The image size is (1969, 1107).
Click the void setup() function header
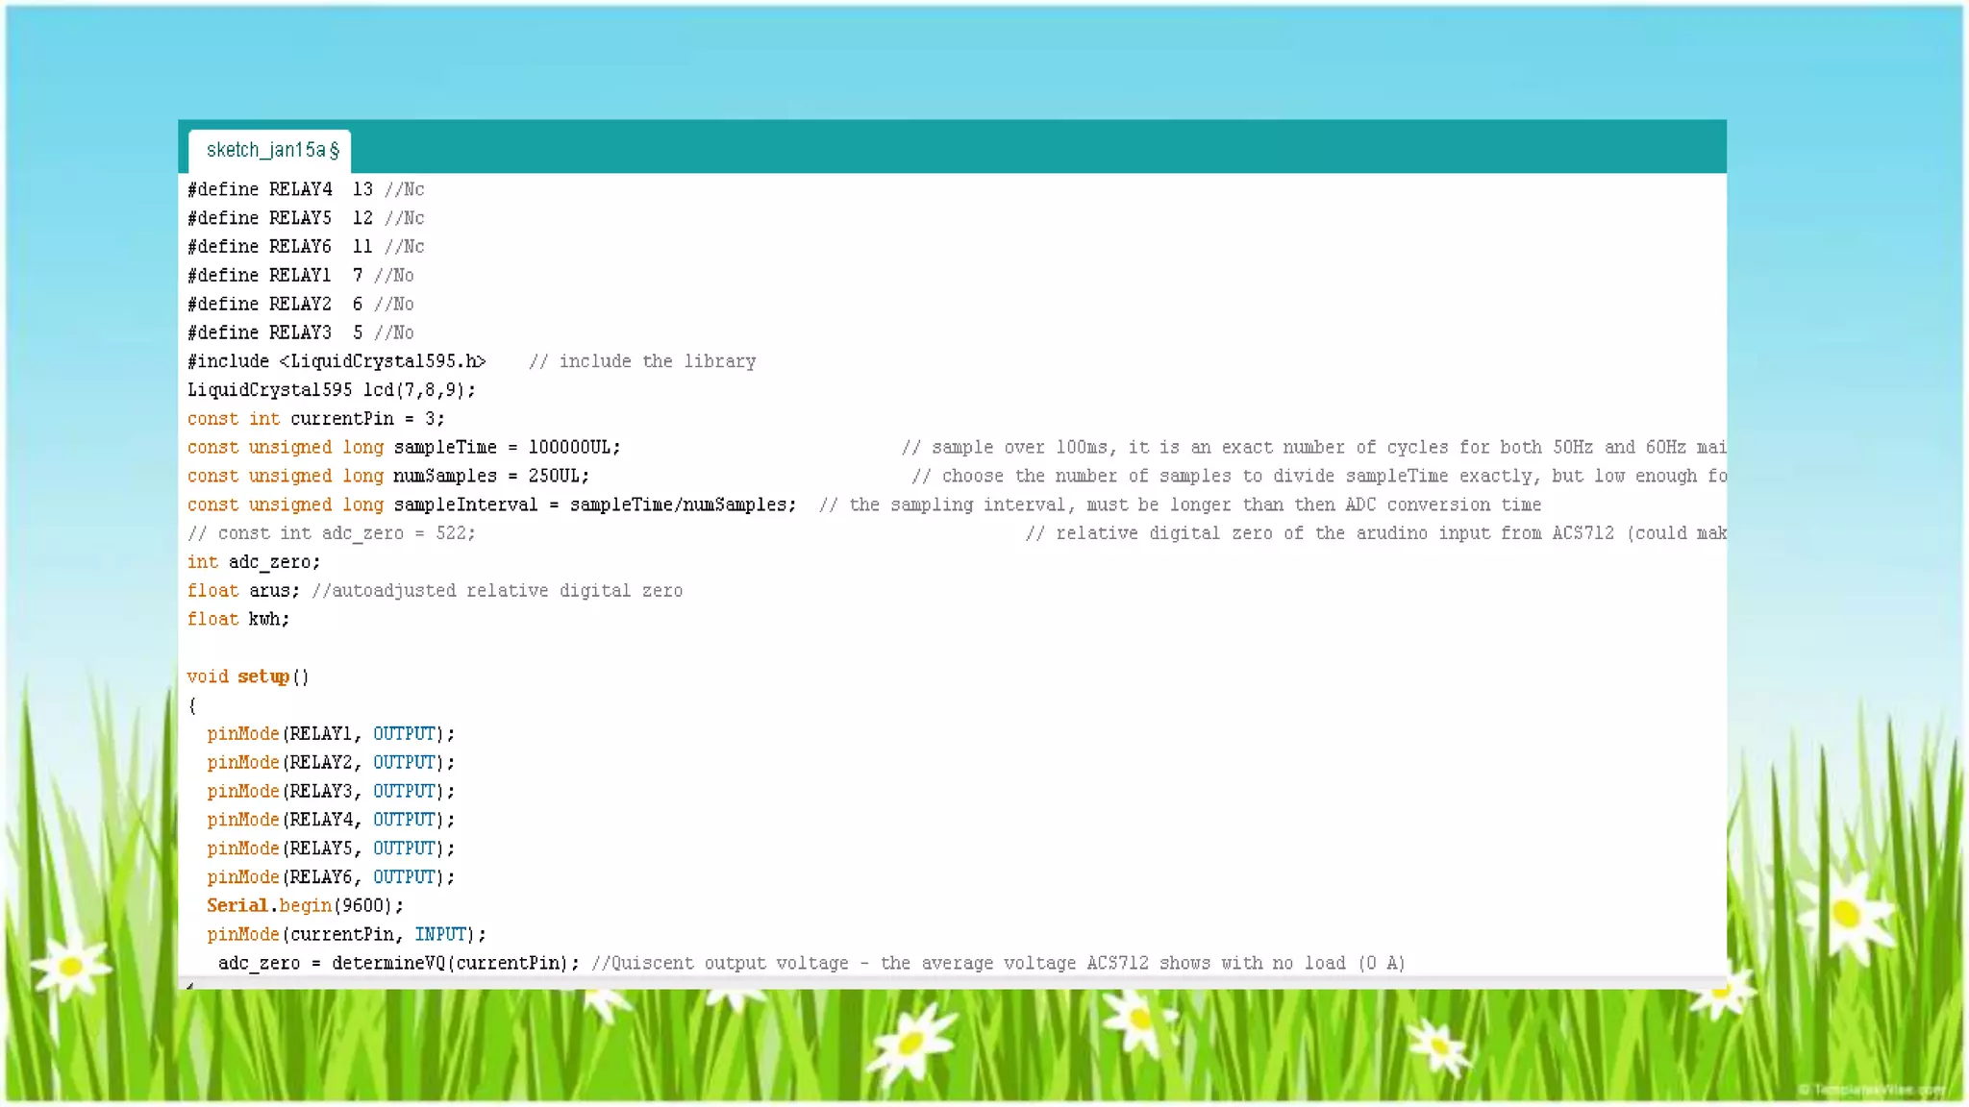pos(248,676)
